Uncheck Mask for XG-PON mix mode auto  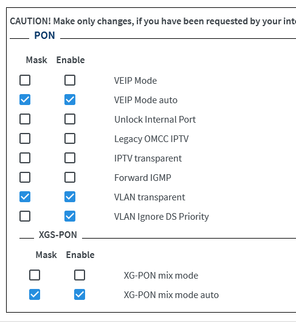coord(35,294)
